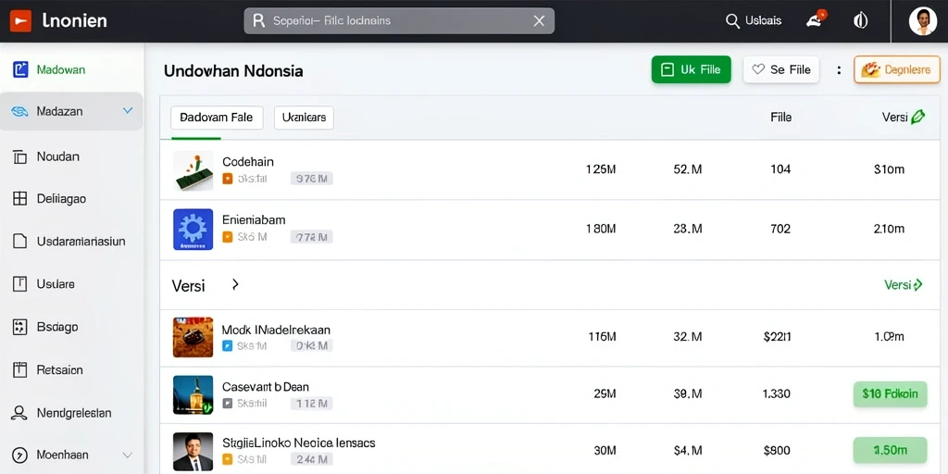Image resolution: width=948 pixels, height=474 pixels.
Task: Expand the Madazan sidebar dropdown chevron
Action: coord(128,111)
